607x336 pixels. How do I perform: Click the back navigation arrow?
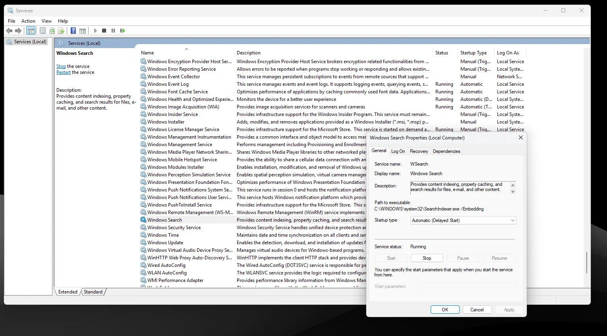coord(9,31)
